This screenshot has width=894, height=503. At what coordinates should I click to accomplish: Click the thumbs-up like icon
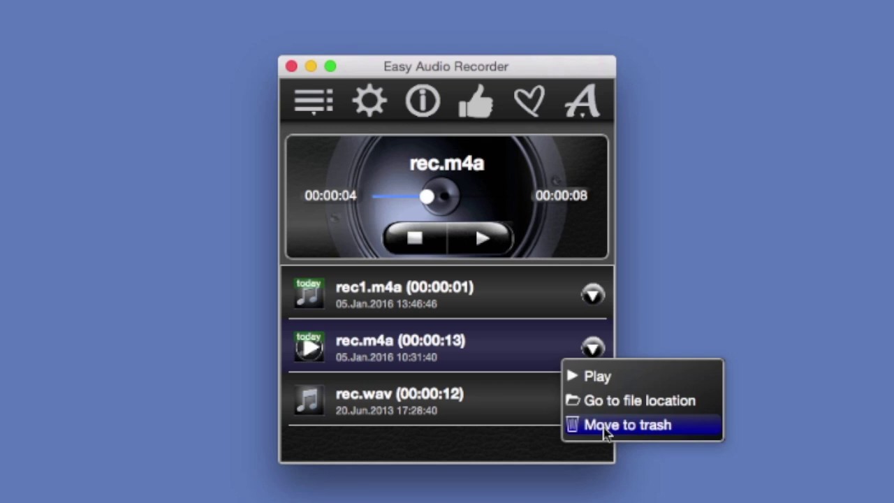pyautogui.click(x=476, y=101)
